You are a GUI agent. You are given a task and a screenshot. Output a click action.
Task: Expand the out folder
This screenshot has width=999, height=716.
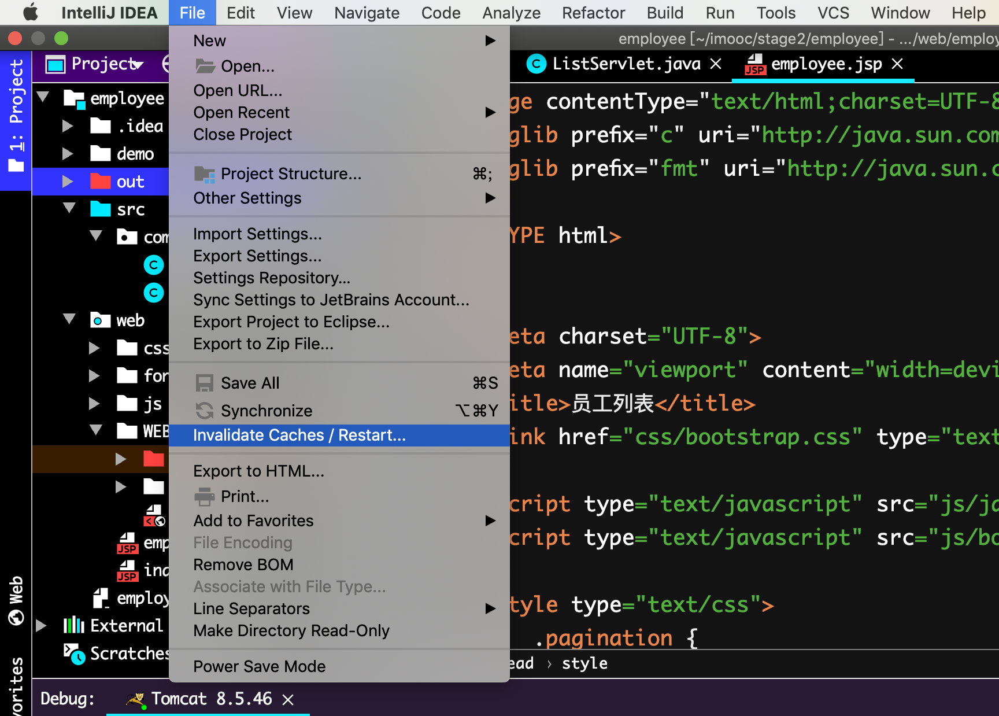coord(68,181)
